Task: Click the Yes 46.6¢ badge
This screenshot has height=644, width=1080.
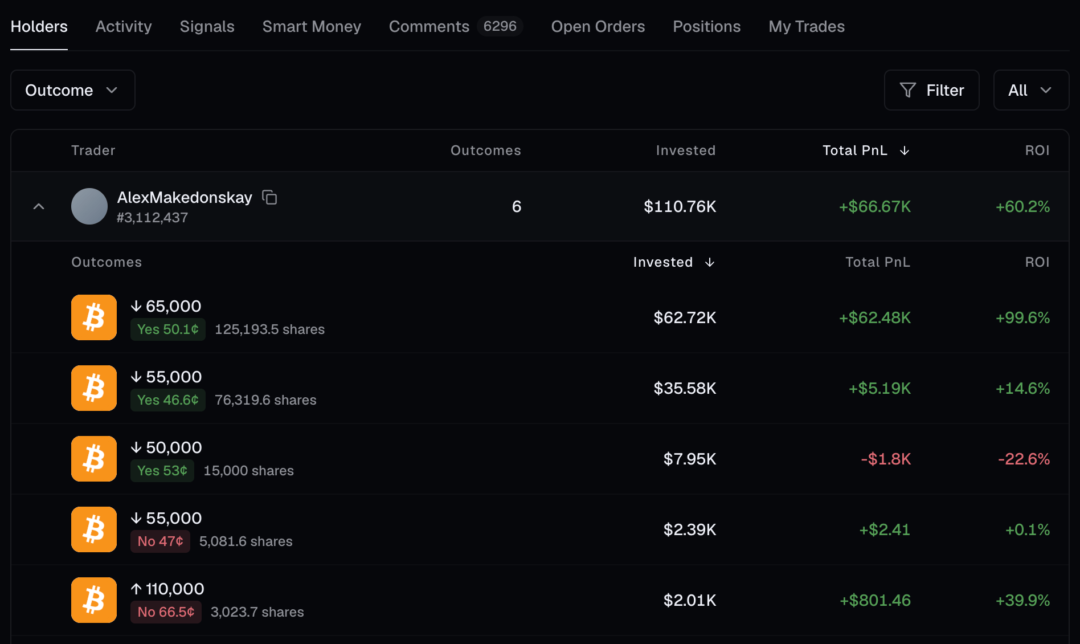Action: pos(168,400)
